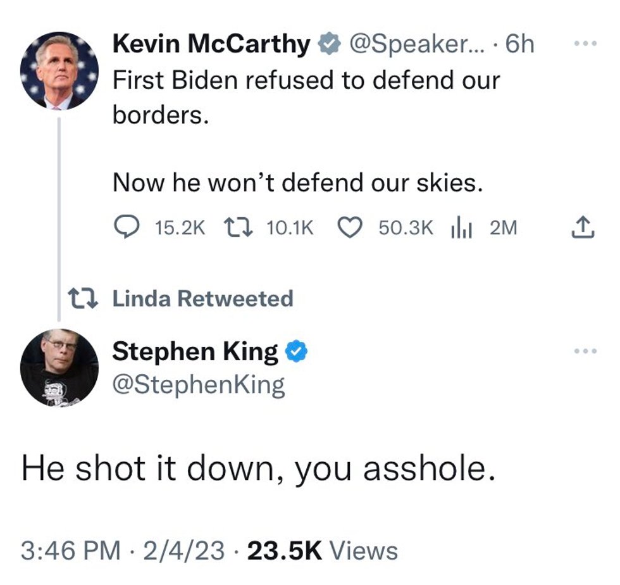This screenshot has height=585, width=620.
Task: Click the 23.5K Views count
Action: 323,550
